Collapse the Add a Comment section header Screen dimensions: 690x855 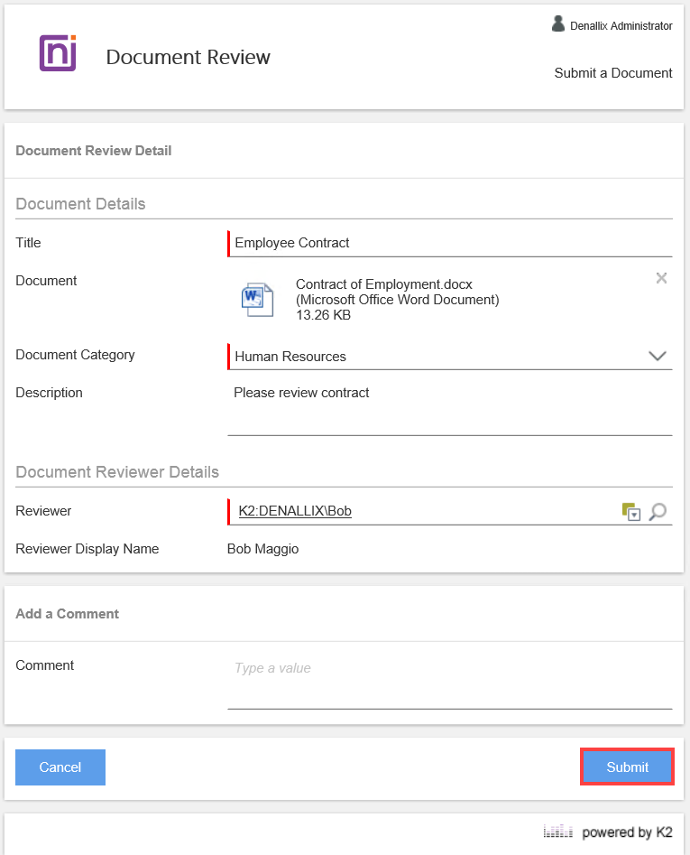[68, 614]
